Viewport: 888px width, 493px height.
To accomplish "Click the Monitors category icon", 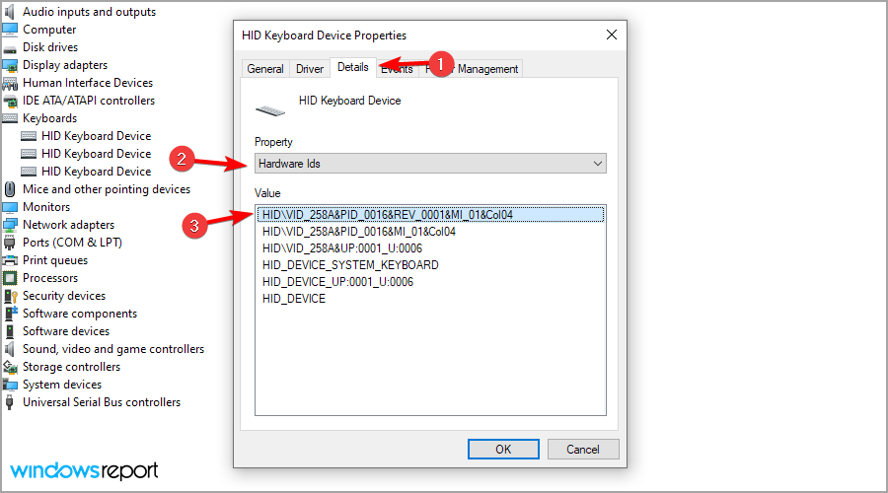I will click(10, 207).
